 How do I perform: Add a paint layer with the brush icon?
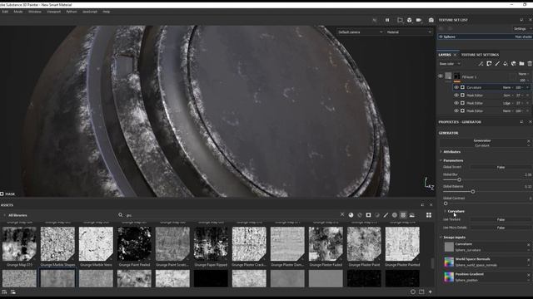(497, 64)
